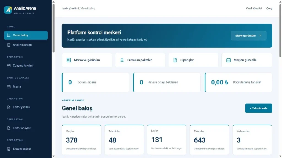Click İçerik yönetimi in the breadcrumb
282x158 pixels.
[70, 9]
